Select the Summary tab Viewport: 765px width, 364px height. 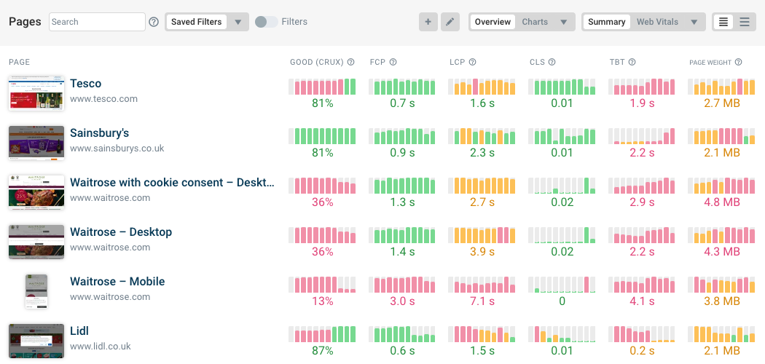coord(606,22)
